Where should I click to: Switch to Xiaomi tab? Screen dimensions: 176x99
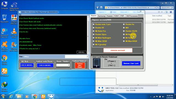94,16
